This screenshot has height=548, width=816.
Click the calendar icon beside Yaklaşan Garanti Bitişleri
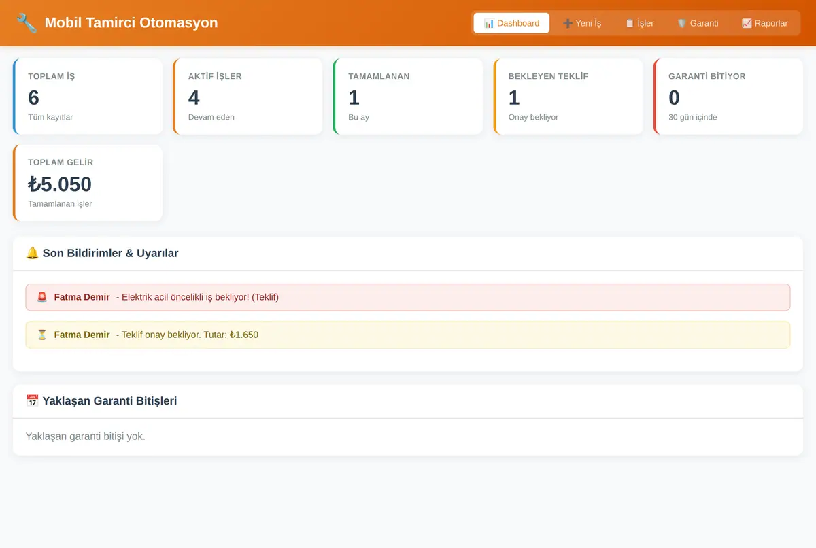[32, 400]
